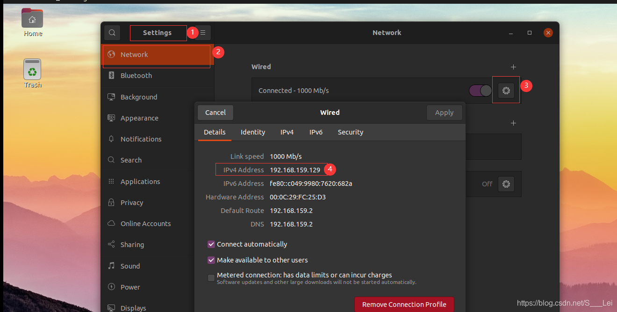Screen dimensions: 617x312
Task: Enable the Metered connection checkbox
Action: (x=211, y=278)
